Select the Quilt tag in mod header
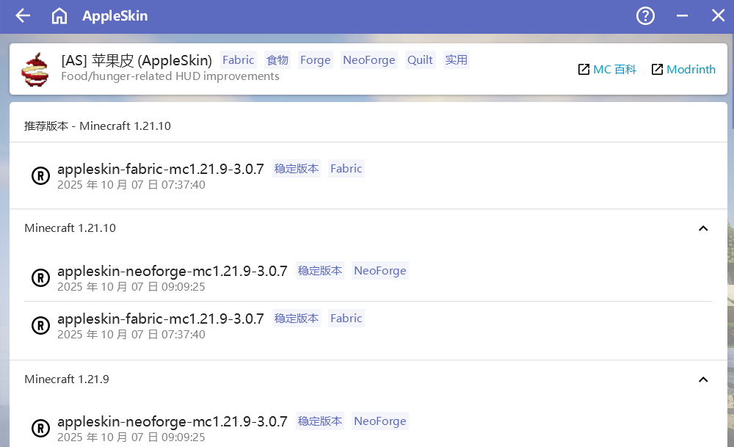Screen dimensions: 734x447 click(420, 60)
